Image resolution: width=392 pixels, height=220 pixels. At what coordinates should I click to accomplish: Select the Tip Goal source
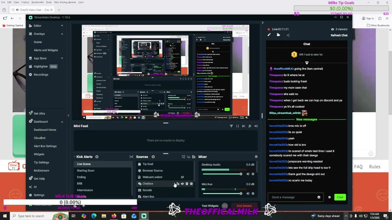(148, 164)
